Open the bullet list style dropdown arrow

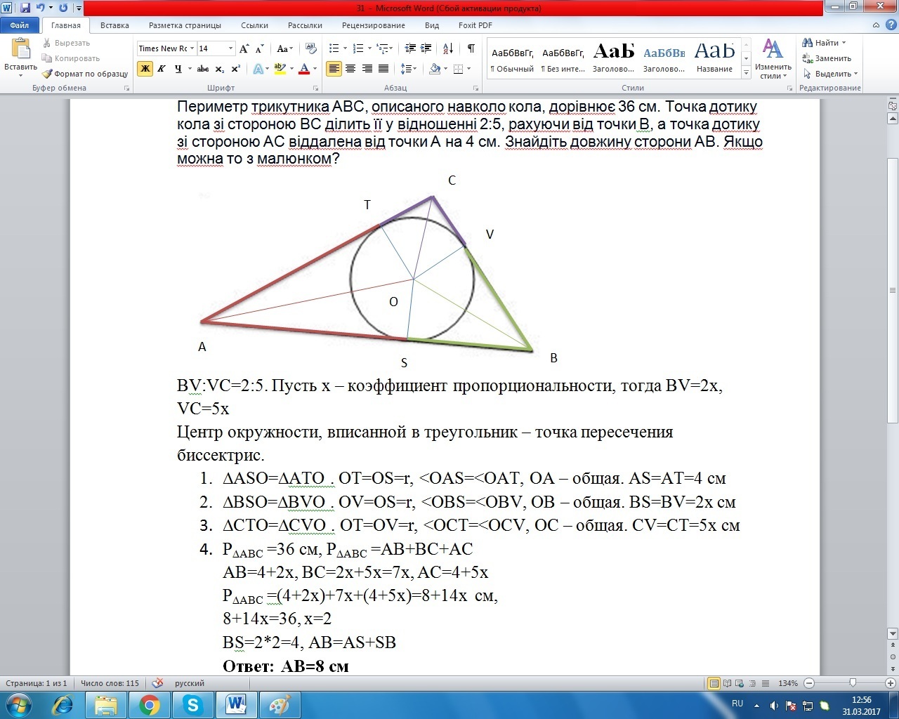click(x=344, y=48)
